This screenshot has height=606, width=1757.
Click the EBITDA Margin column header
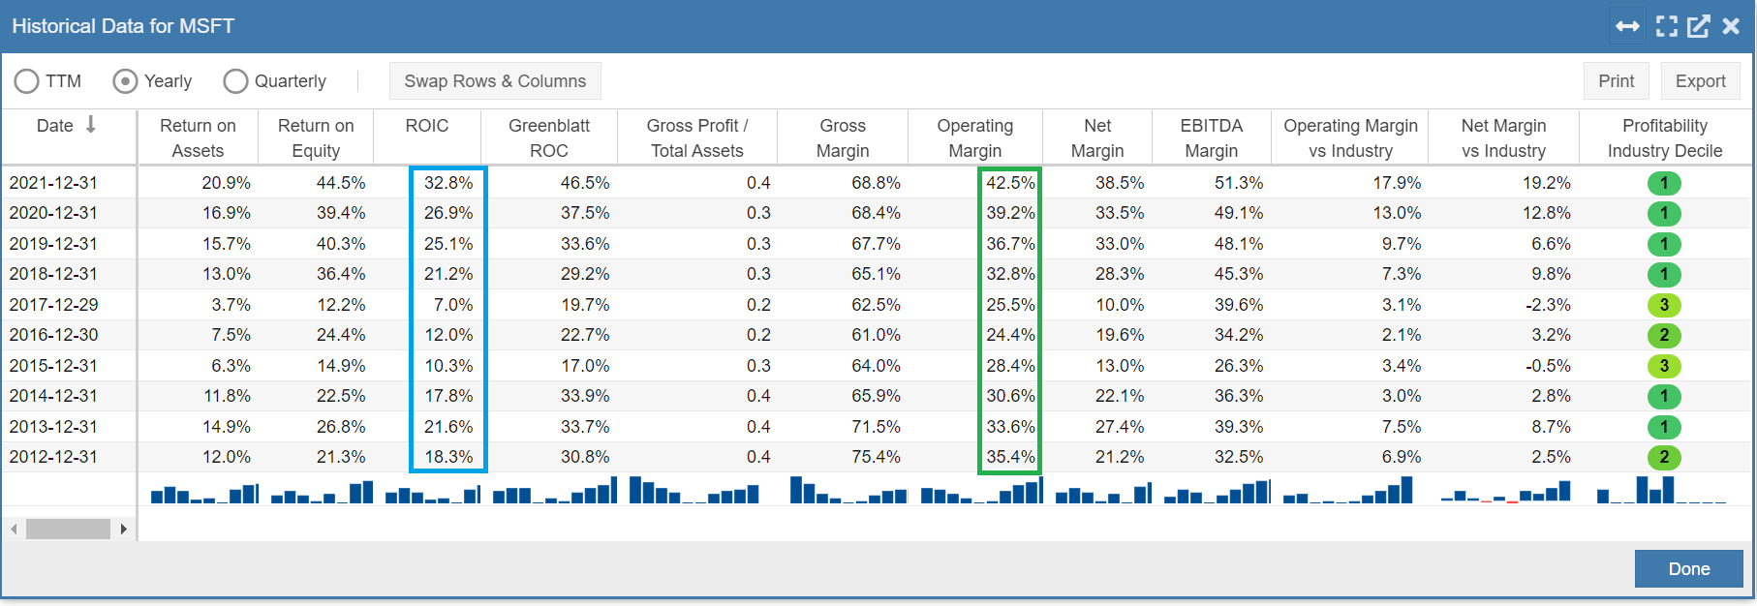1212,137
